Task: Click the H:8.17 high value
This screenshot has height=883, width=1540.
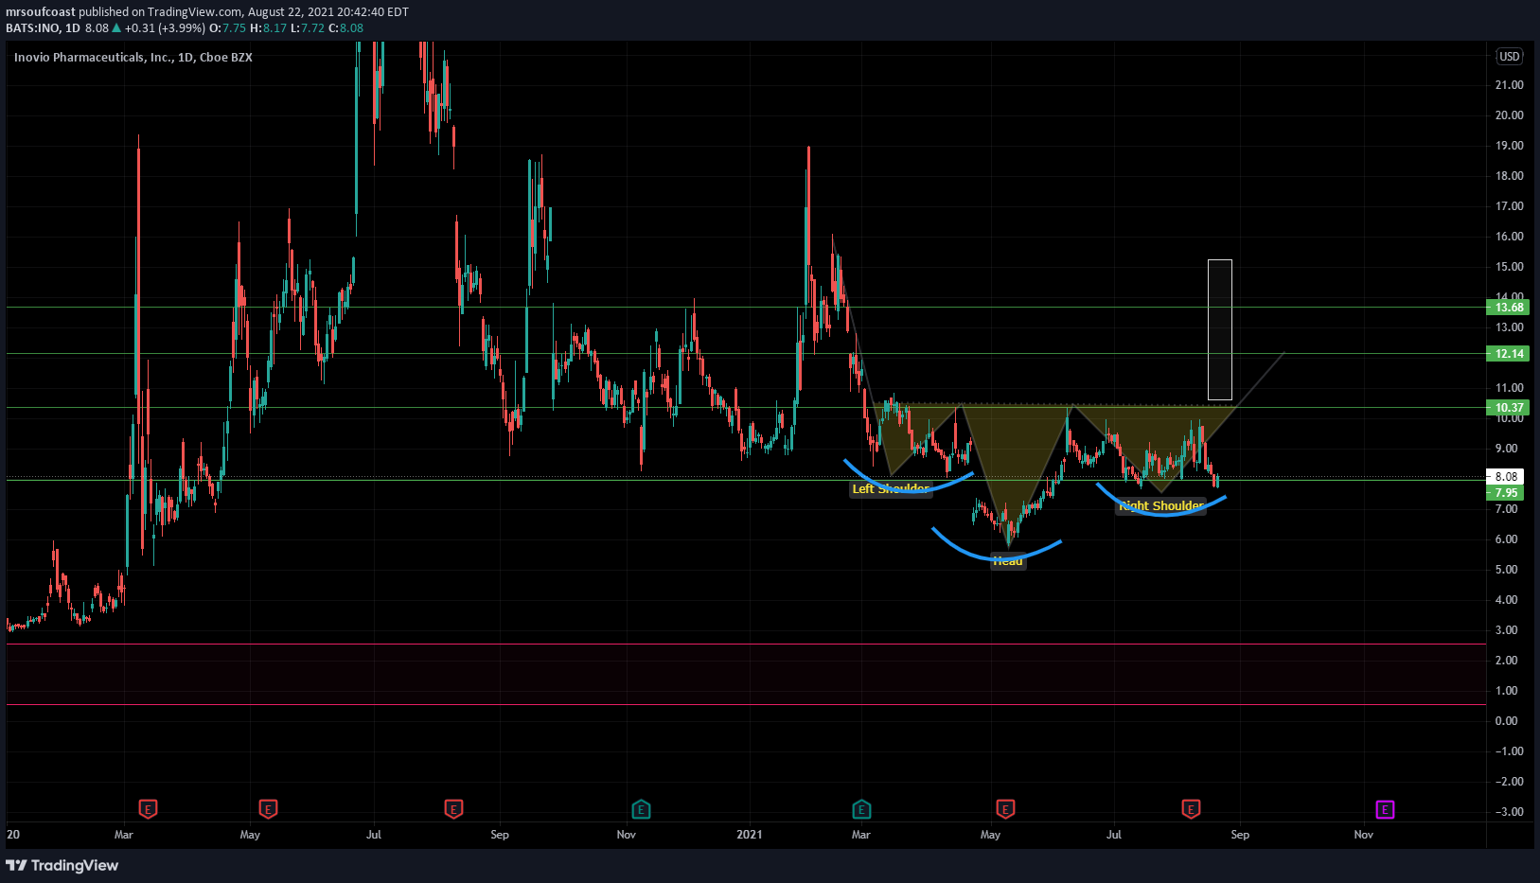Action: coord(268,28)
